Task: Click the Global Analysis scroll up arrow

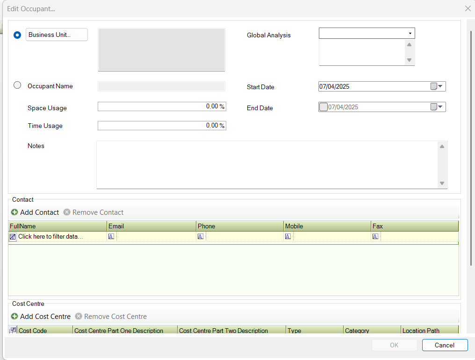Action: [409, 45]
